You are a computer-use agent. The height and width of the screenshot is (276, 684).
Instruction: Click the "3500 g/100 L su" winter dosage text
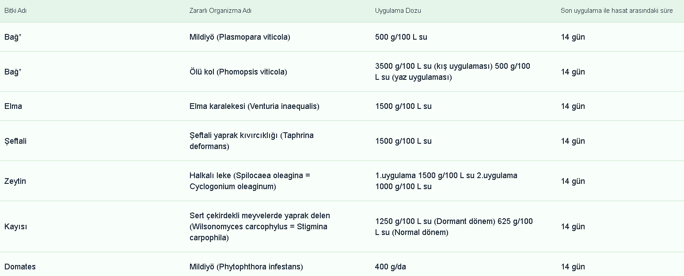pos(403,67)
